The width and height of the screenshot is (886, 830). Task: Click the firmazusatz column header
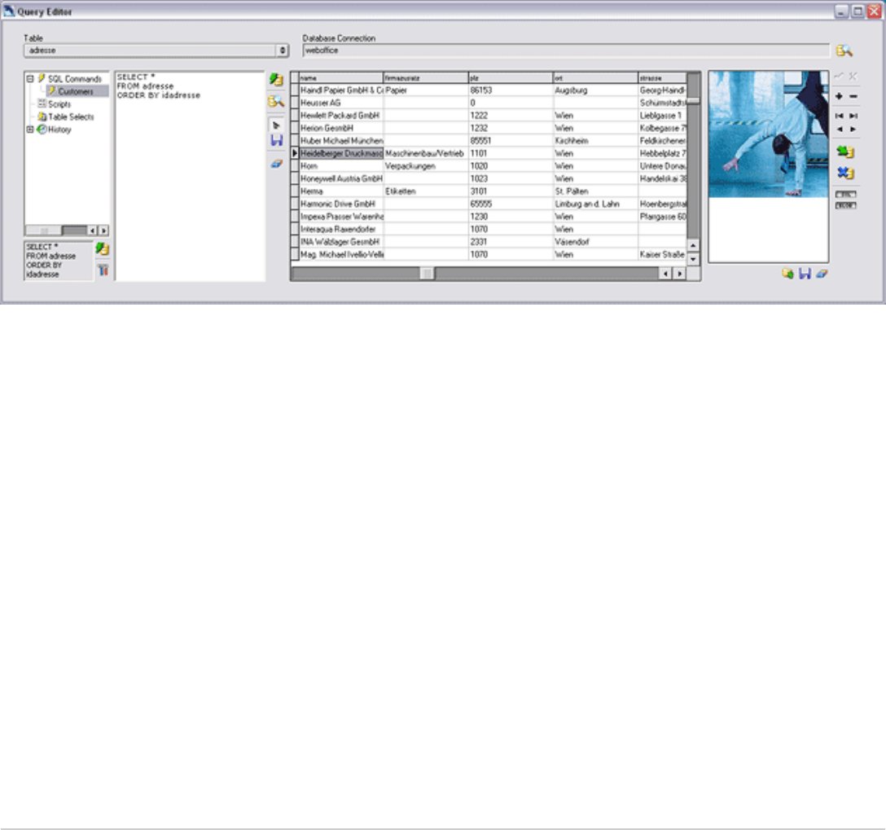[x=426, y=78]
